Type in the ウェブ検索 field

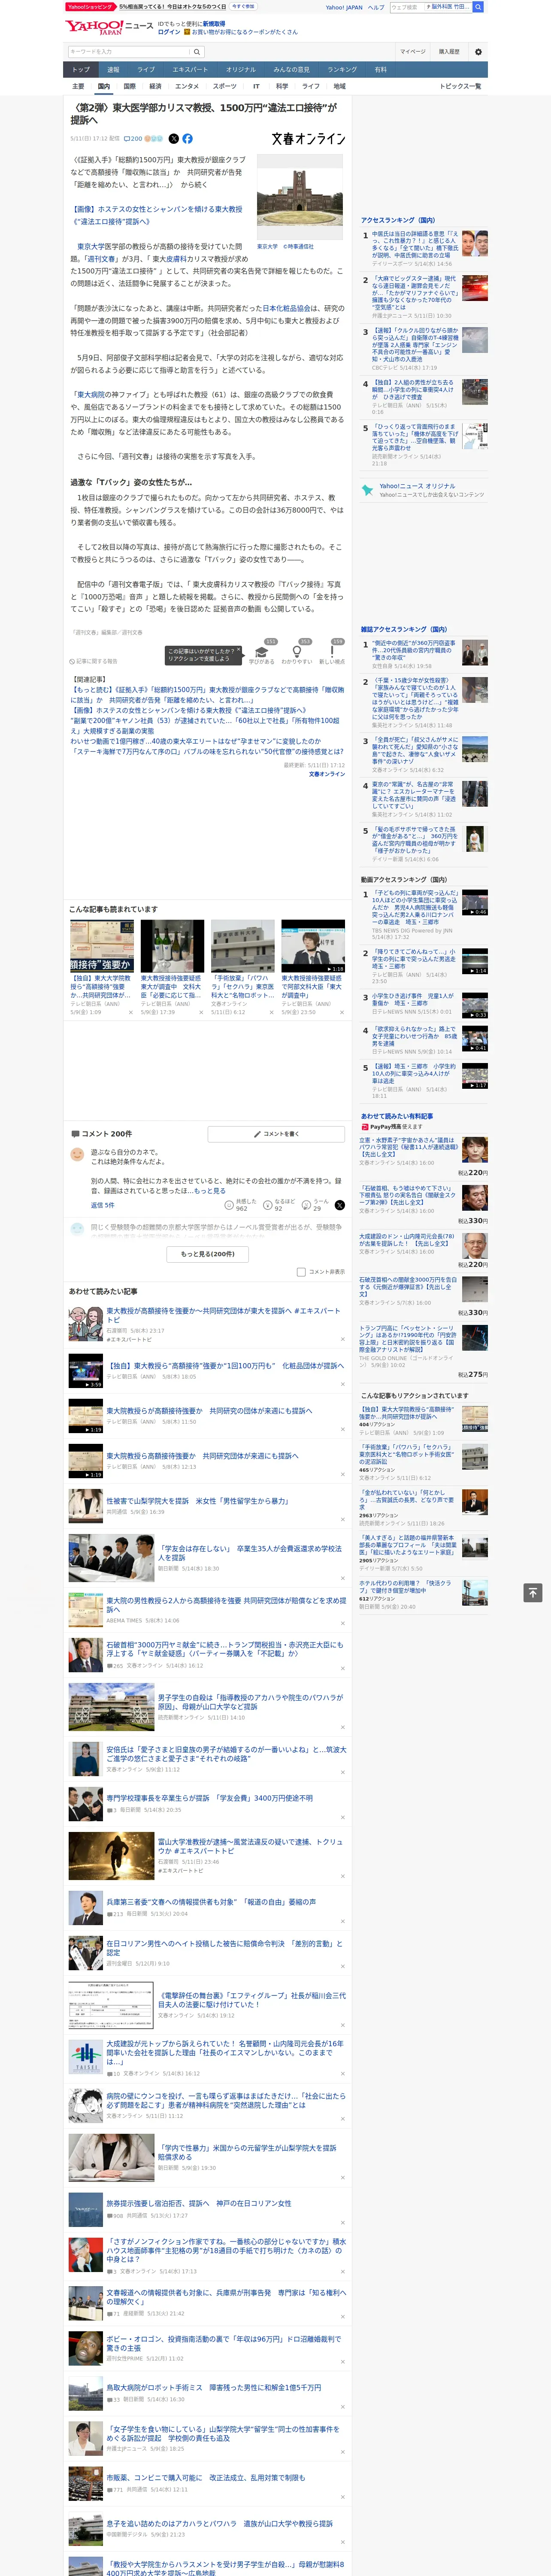tap(406, 7)
